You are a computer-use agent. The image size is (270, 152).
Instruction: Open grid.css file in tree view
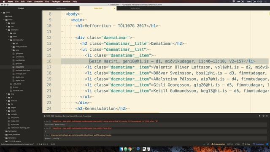tap(19, 64)
